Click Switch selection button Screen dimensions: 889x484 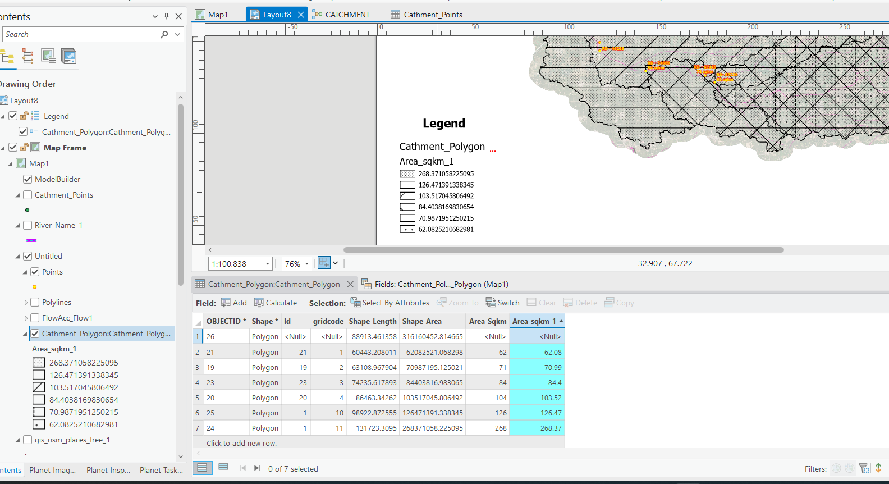[x=502, y=303]
